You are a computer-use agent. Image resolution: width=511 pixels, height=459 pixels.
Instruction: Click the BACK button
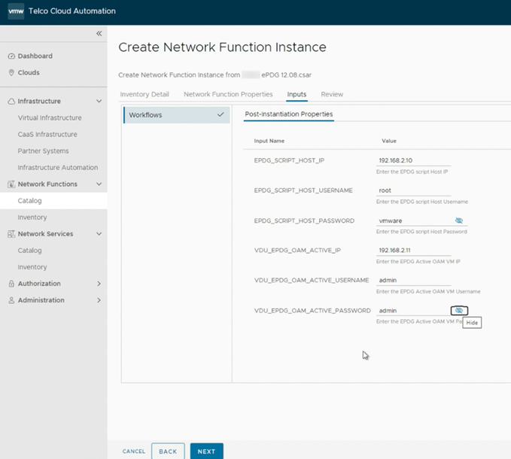(x=168, y=451)
